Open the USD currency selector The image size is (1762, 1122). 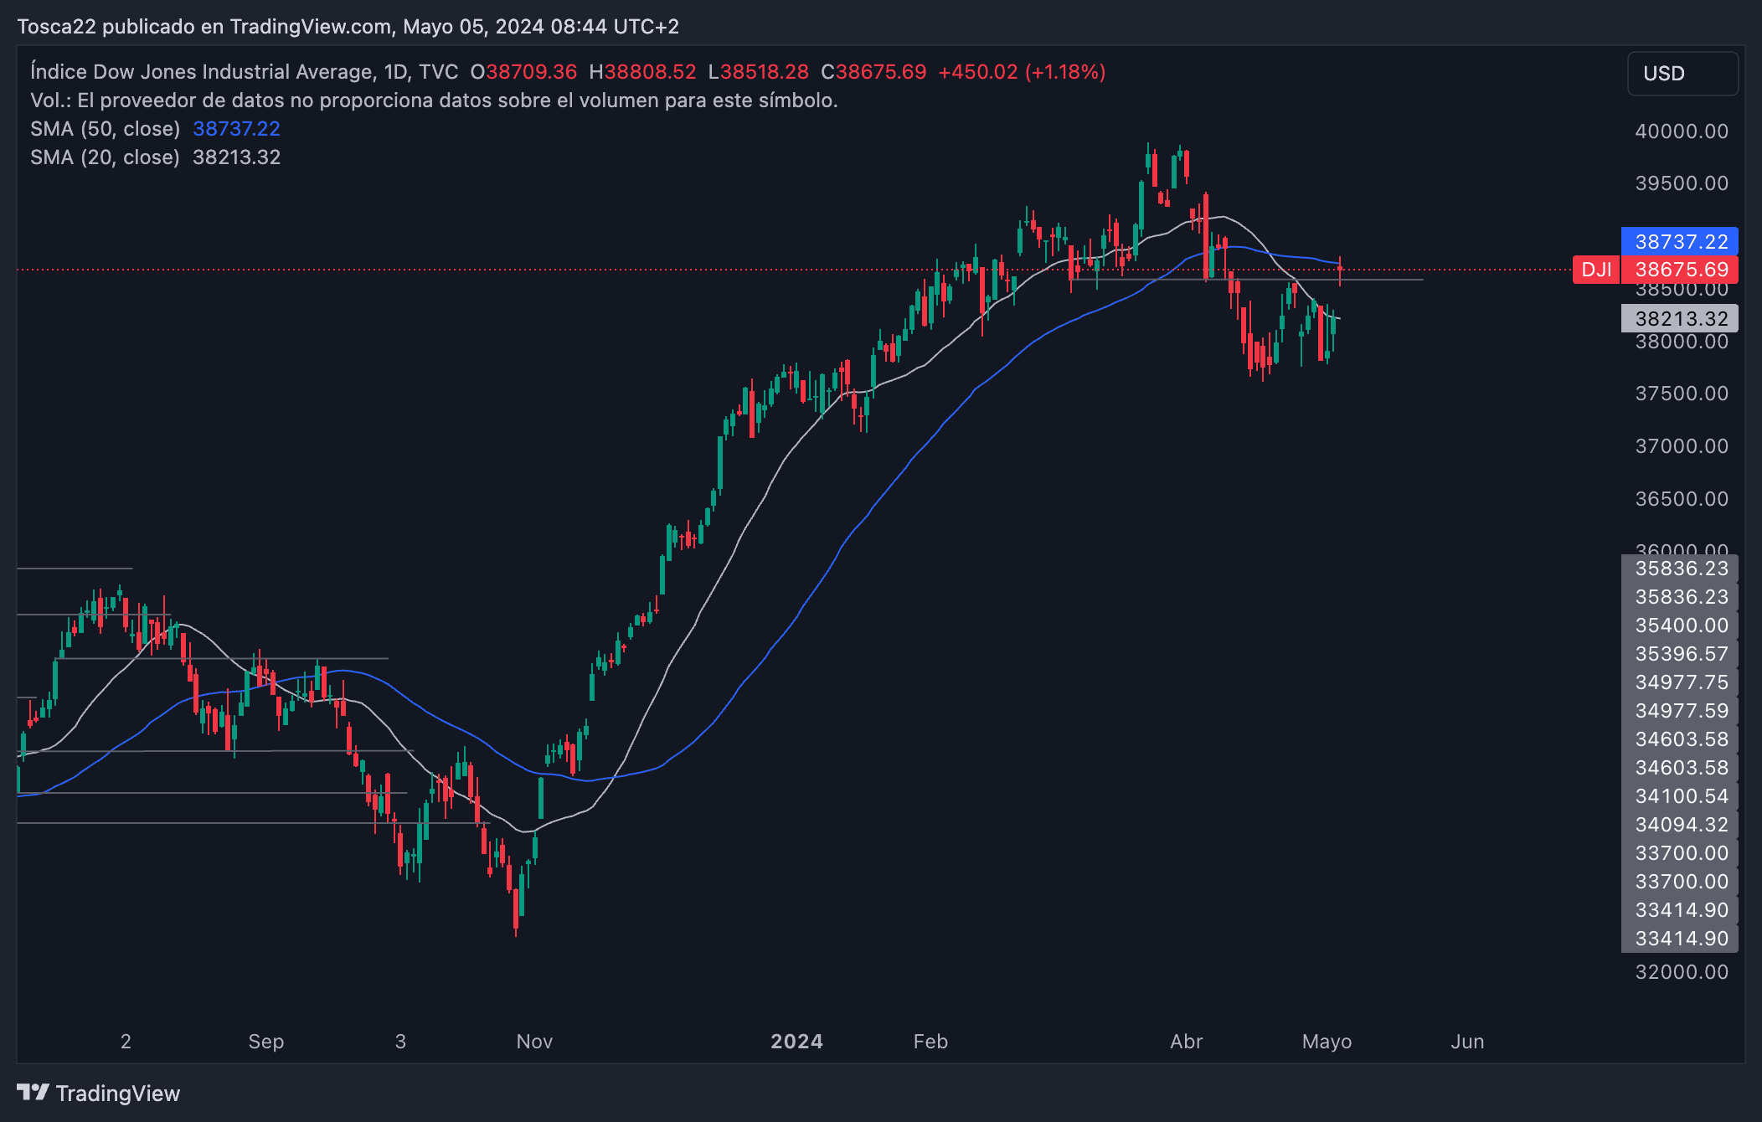pos(1682,74)
